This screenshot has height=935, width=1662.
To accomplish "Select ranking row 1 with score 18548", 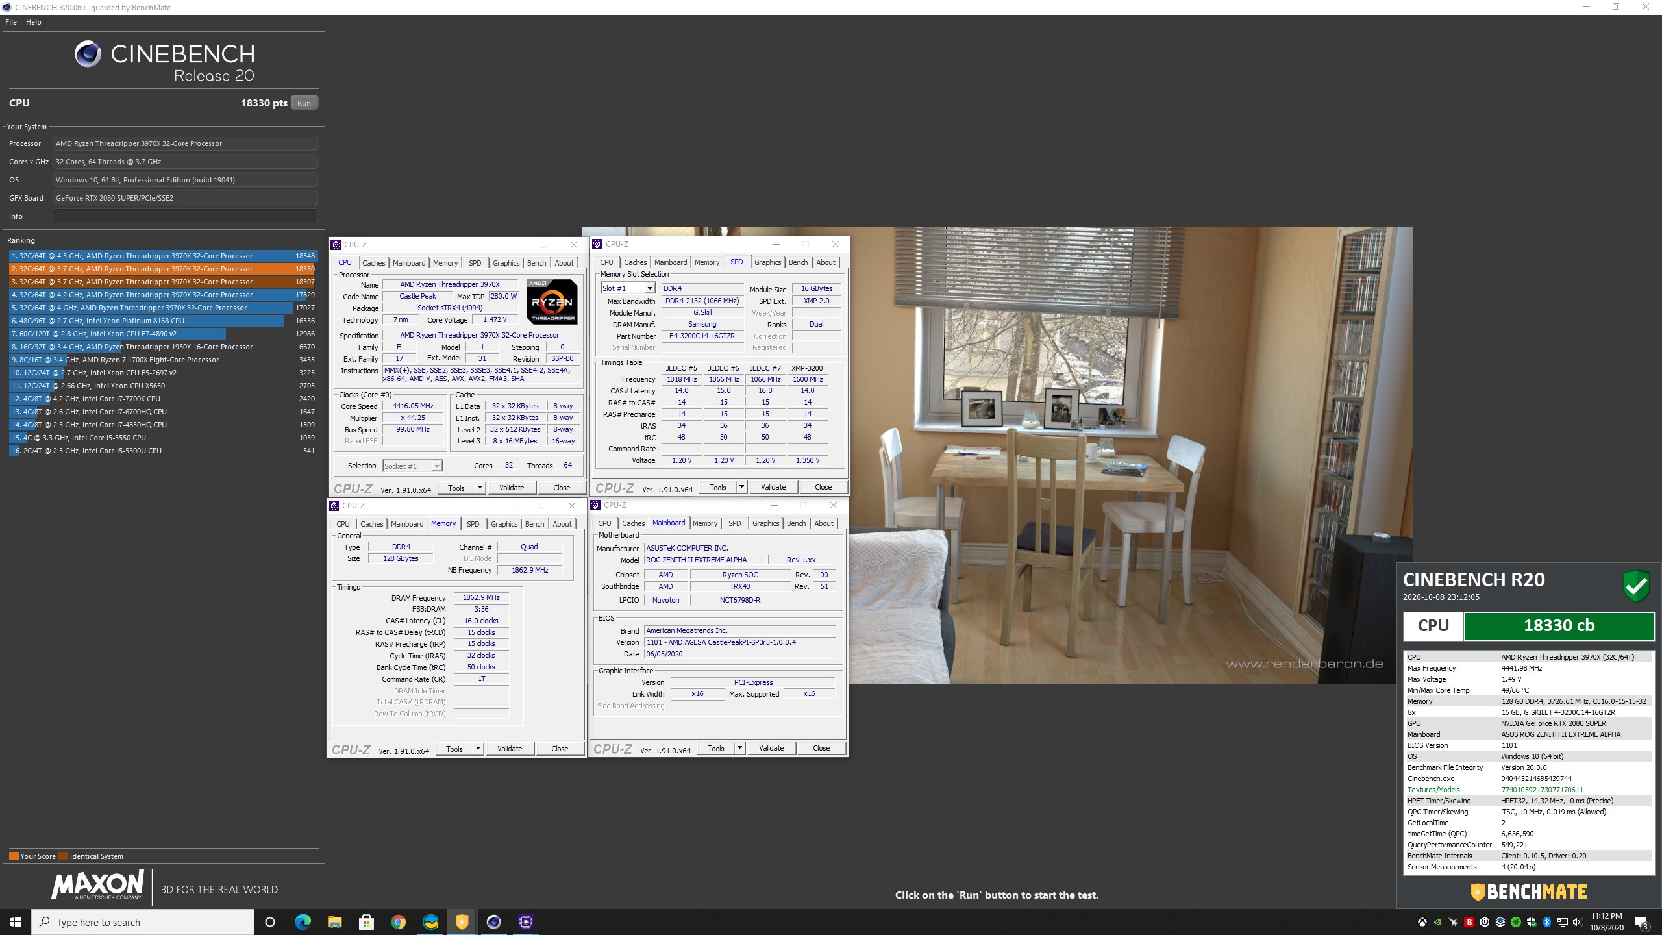I will coord(163,256).
